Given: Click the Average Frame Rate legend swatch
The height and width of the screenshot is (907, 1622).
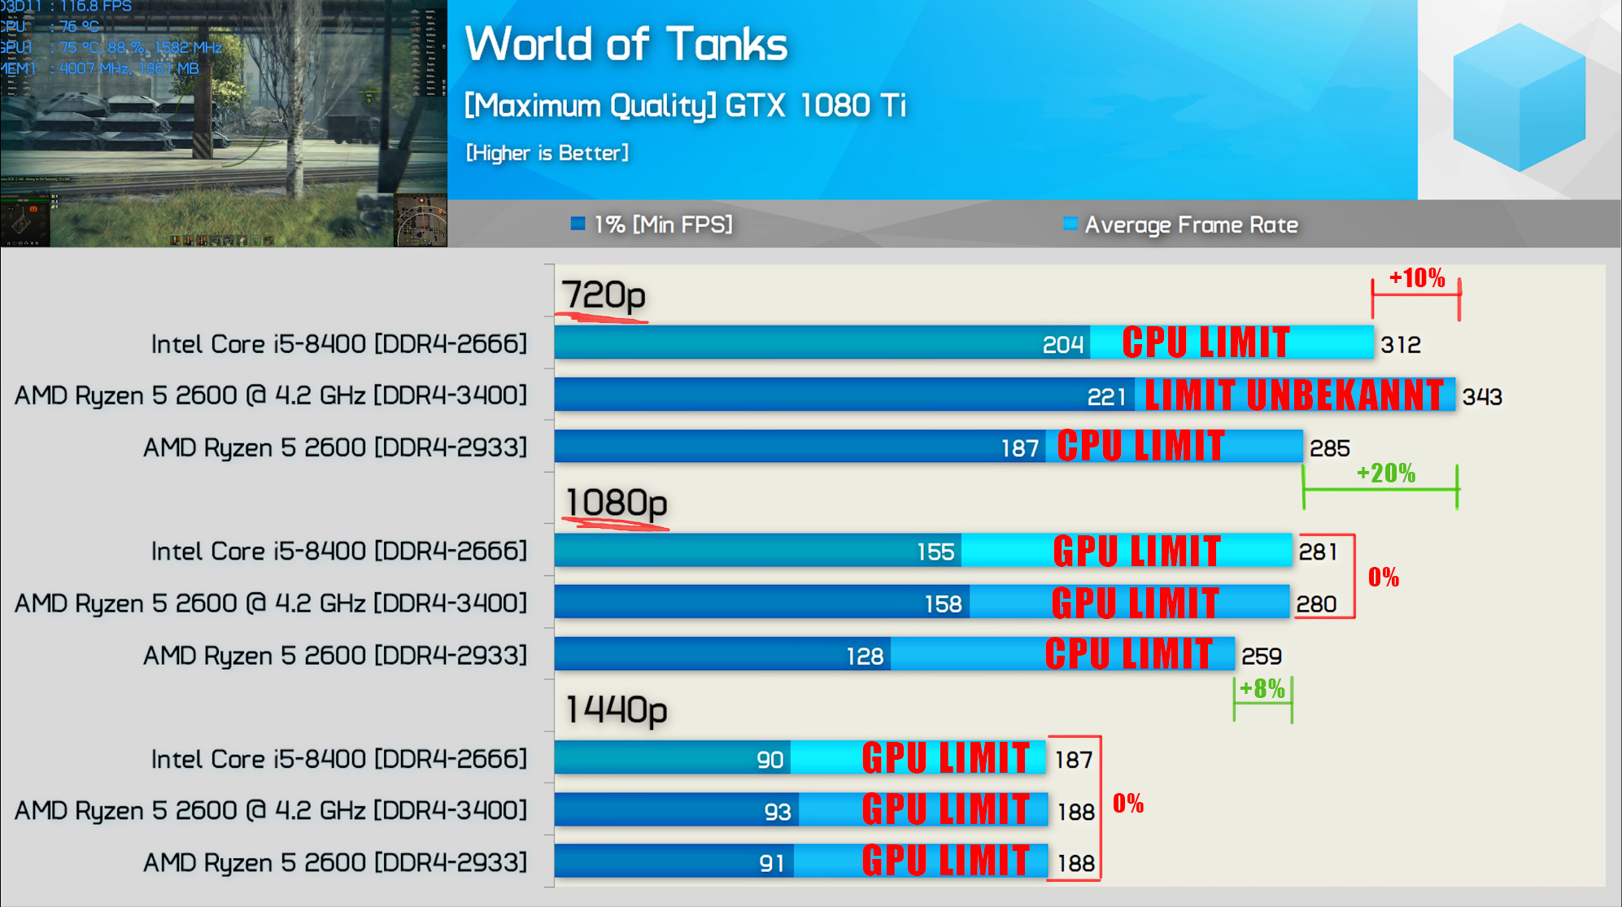Looking at the screenshot, I should [x=1070, y=224].
